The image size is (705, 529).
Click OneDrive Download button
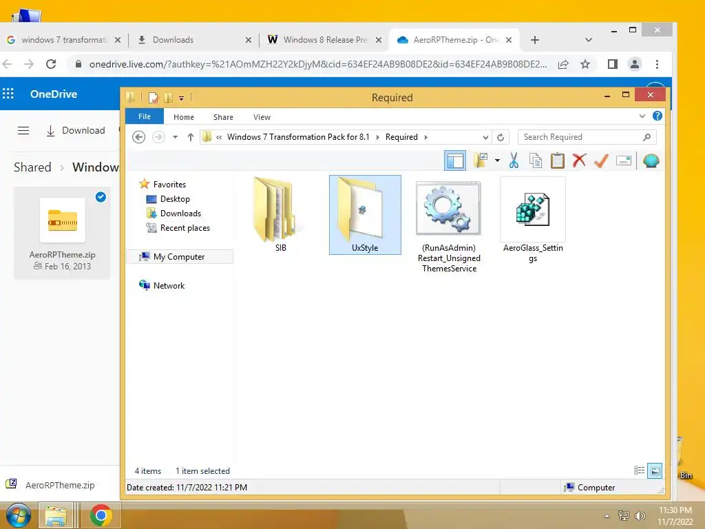click(x=76, y=130)
